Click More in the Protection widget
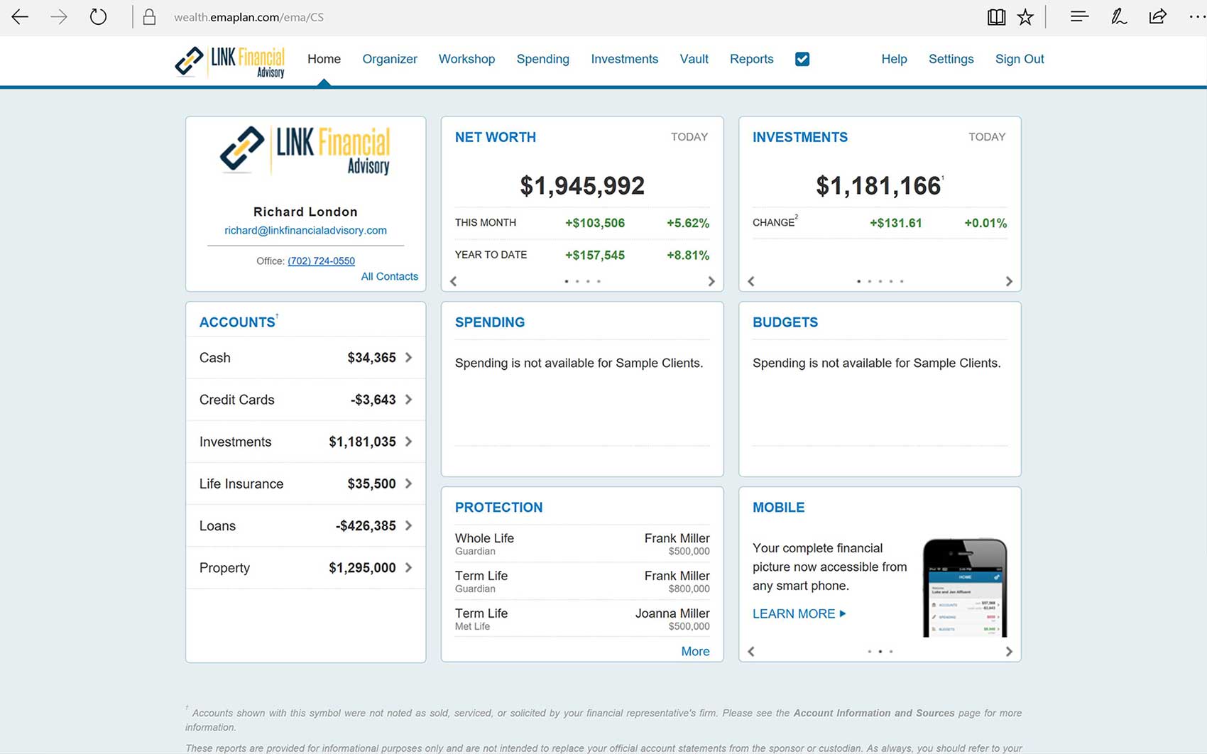The height and width of the screenshot is (754, 1207). [695, 651]
